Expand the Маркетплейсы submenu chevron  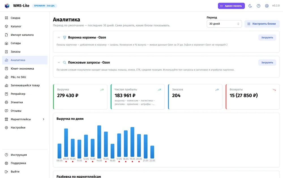44,119
